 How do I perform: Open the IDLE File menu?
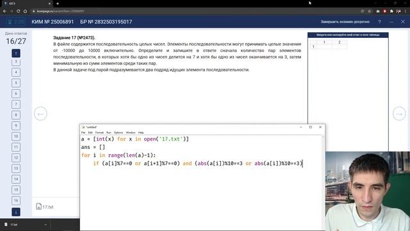click(83, 133)
